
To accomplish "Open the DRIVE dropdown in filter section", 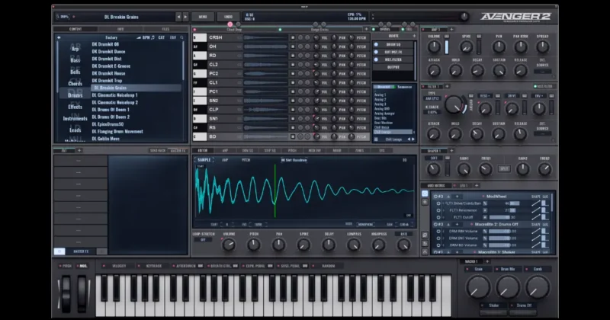I will click(512, 96).
